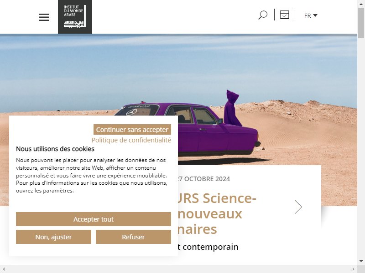The height and width of the screenshot is (273, 365).
Task: Click the vertical scrollbar thumb
Action: click(x=361, y=23)
